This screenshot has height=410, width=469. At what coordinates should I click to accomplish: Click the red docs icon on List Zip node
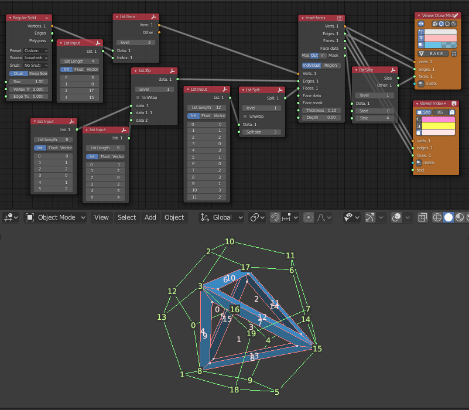pos(172,70)
